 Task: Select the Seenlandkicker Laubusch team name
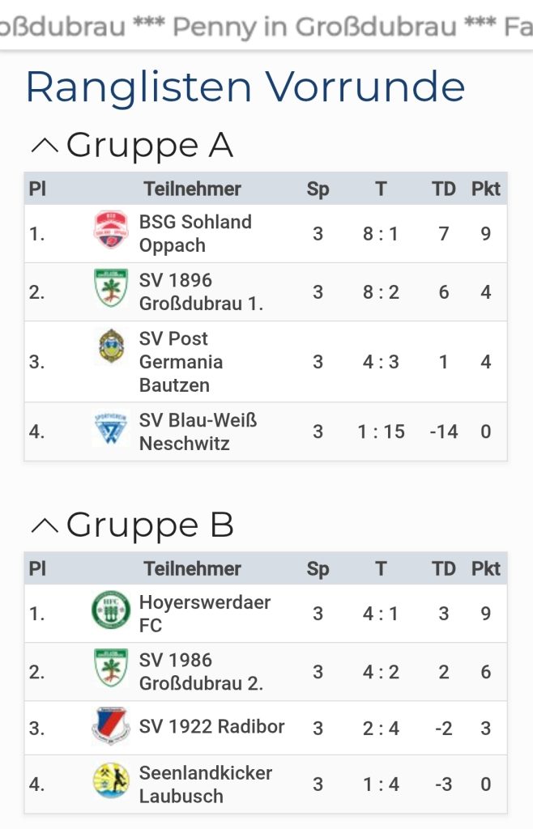pos(205,784)
